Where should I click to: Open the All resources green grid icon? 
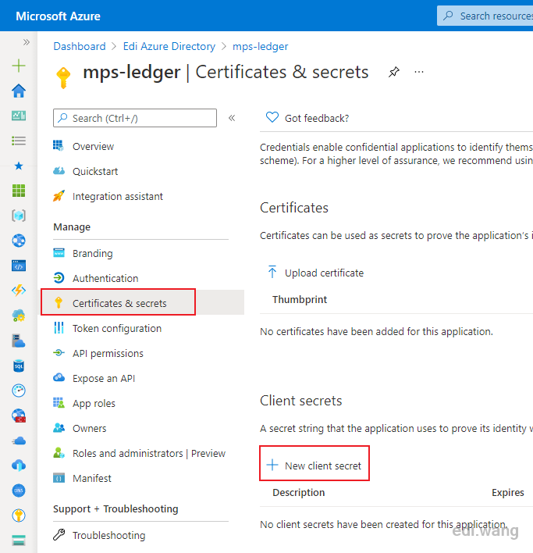19,191
